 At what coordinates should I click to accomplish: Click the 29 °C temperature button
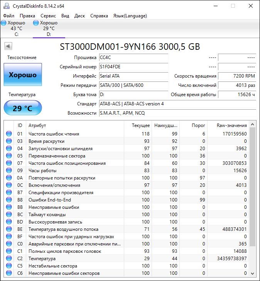[x=23, y=108]
